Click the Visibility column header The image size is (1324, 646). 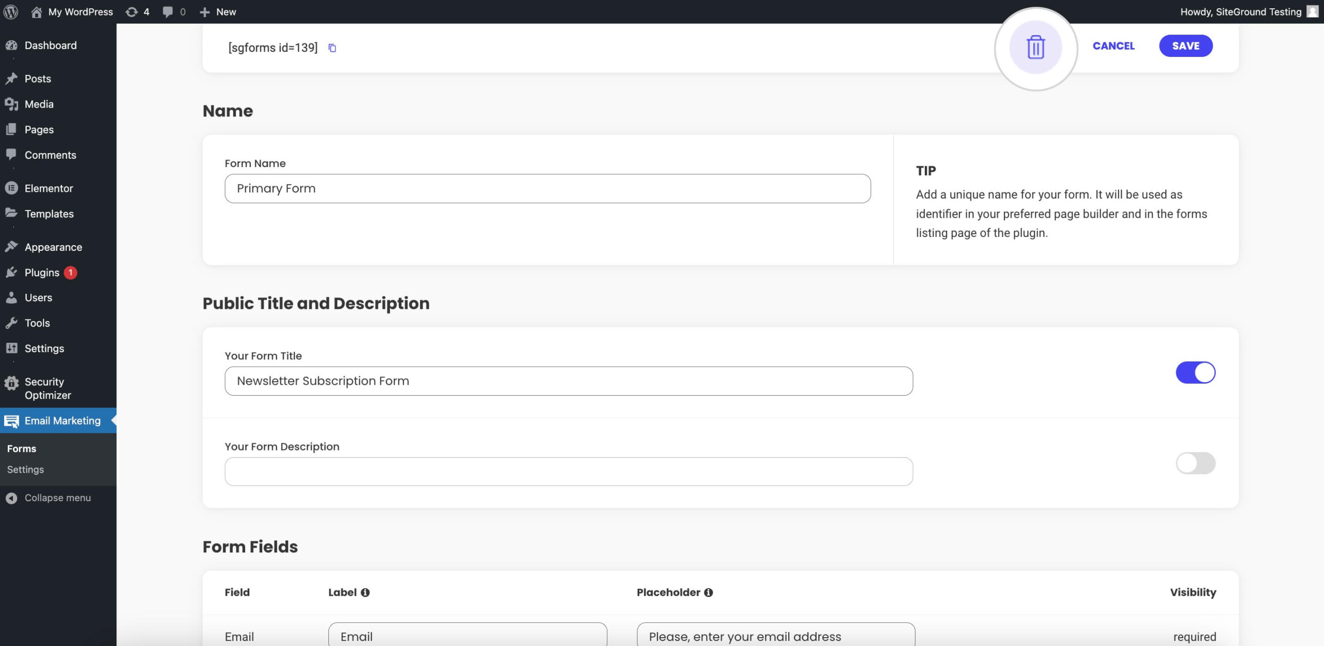pyautogui.click(x=1193, y=592)
